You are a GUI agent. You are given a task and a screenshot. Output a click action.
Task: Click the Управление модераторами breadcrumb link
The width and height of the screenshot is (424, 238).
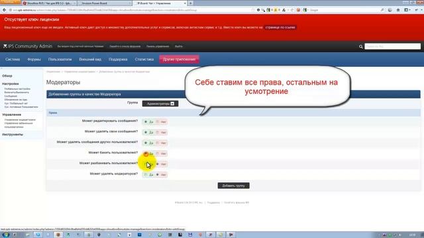pyautogui.click(x=79, y=72)
